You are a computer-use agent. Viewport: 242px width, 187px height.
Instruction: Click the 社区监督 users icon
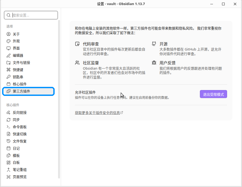point(77,63)
